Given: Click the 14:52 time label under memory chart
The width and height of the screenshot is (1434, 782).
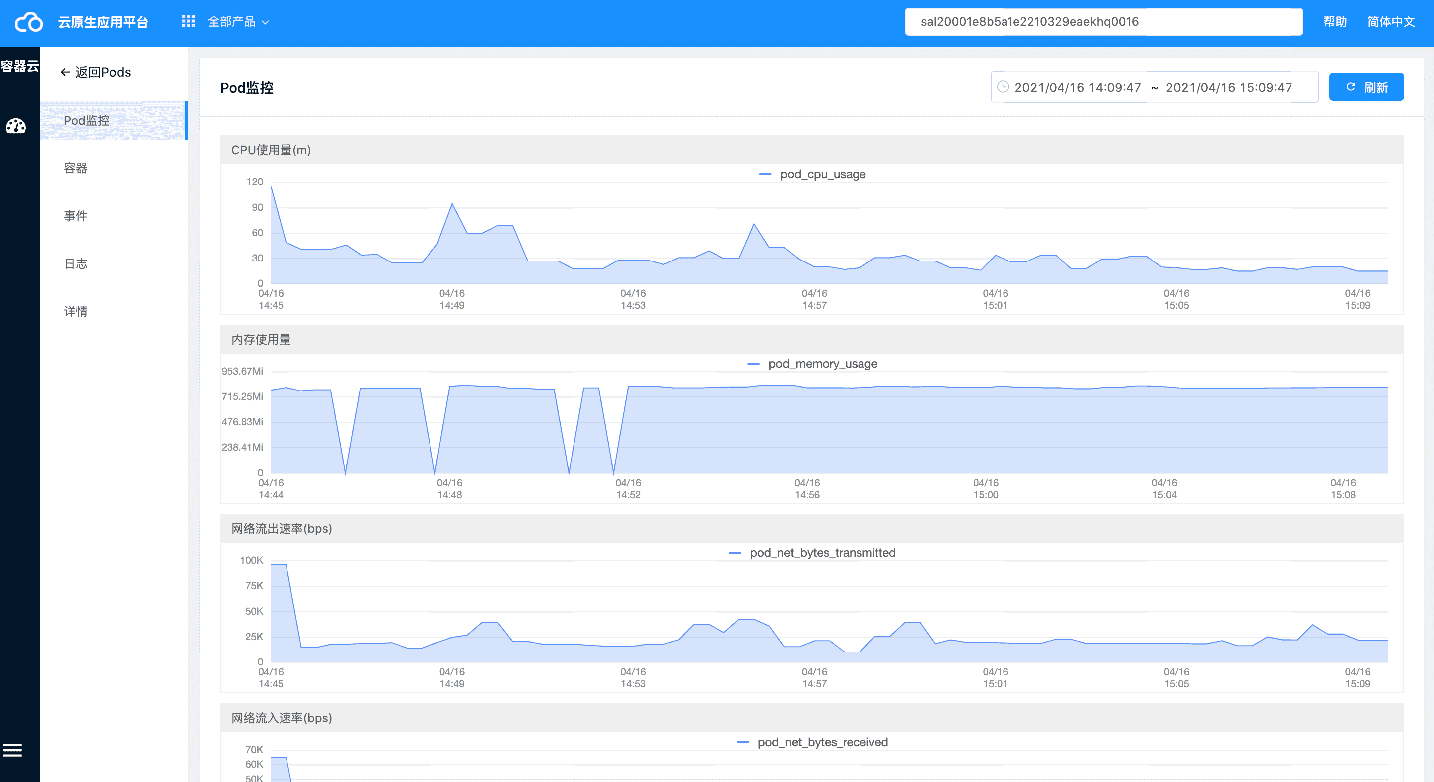Looking at the screenshot, I should [x=628, y=495].
